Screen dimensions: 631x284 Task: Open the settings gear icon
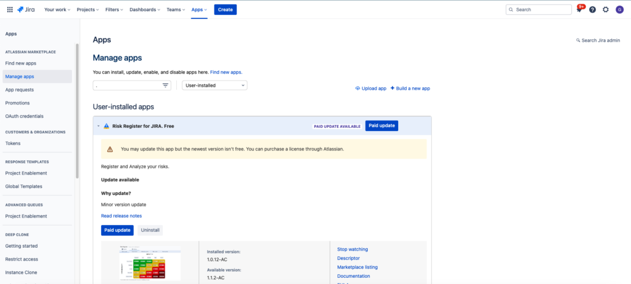[x=606, y=10]
